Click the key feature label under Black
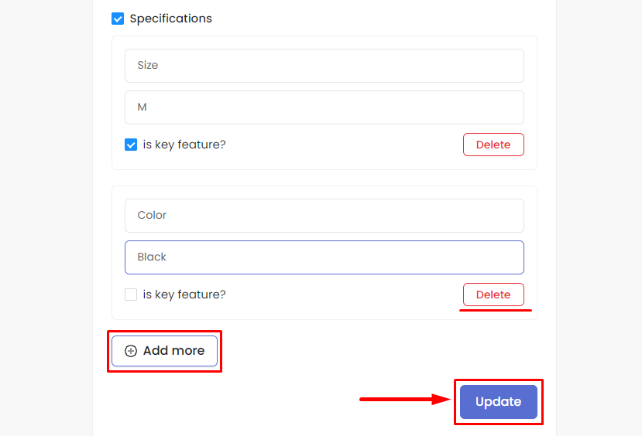This screenshot has height=436, width=642. tap(184, 295)
